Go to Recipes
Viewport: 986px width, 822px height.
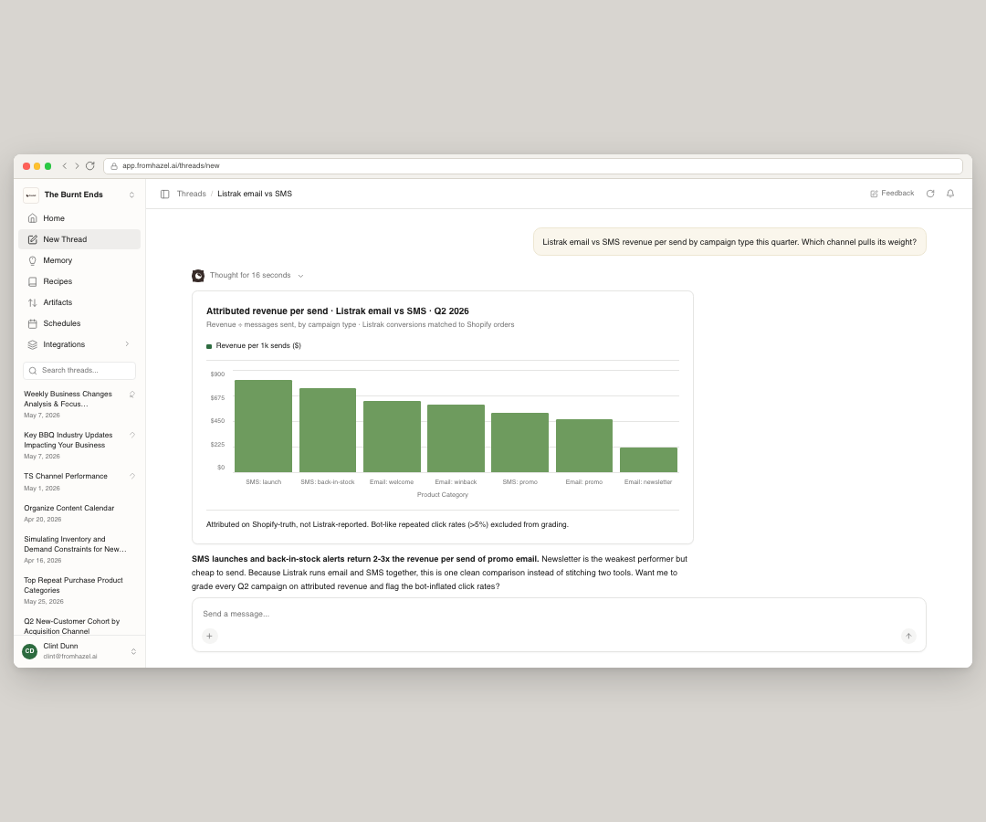point(79,281)
